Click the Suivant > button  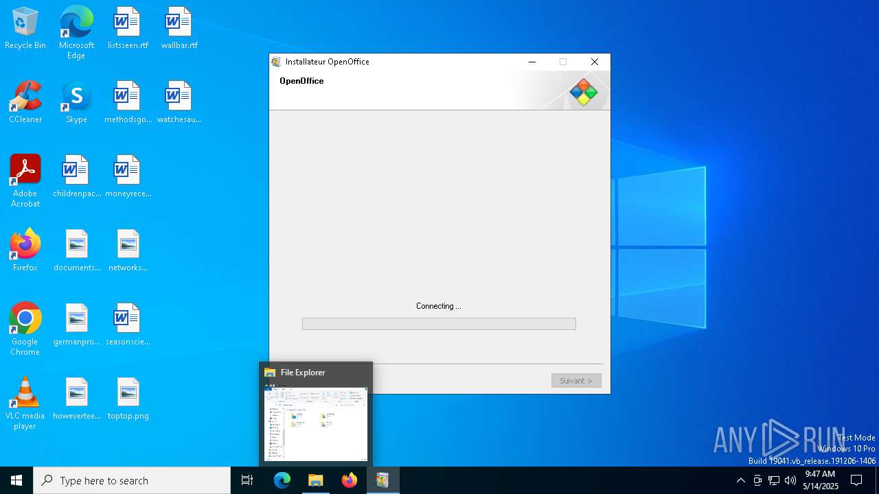click(576, 381)
